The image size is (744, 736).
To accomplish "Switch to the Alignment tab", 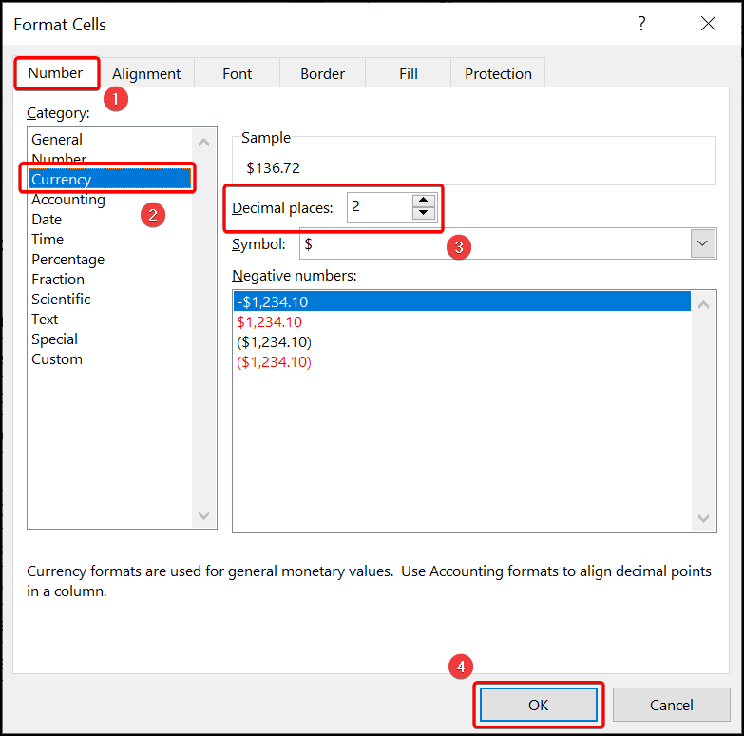I will pyautogui.click(x=146, y=73).
